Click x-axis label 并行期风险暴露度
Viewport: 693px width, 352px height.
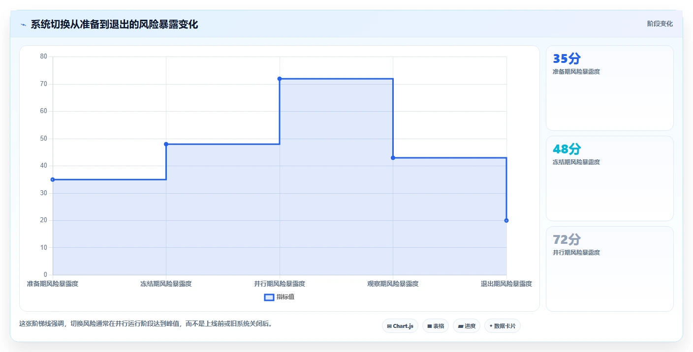(280, 284)
